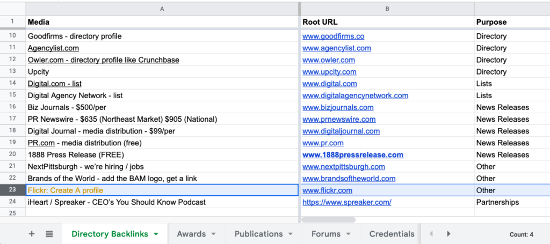
Task: Select cell Flickr: Create A profile
Action: [162, 190]
